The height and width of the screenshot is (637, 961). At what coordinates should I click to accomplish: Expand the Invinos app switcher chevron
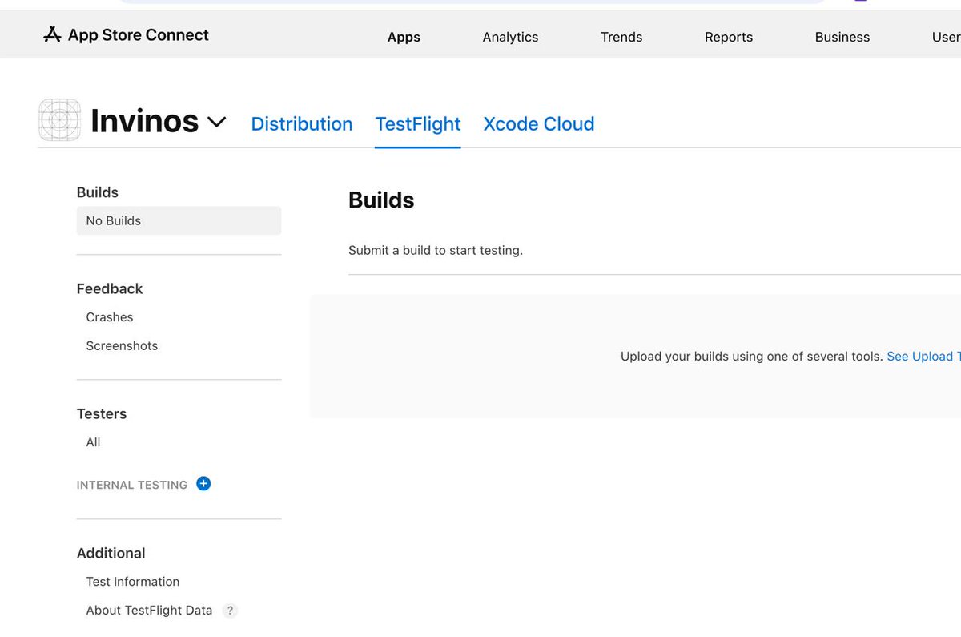216,122
